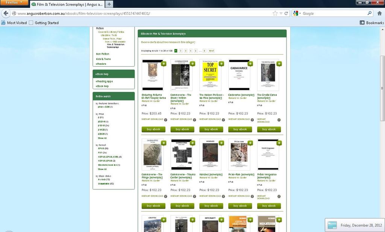The image size is (385, 232).
Task: Buy the Handled screenplay ebook
Action: tap(211, 206)
